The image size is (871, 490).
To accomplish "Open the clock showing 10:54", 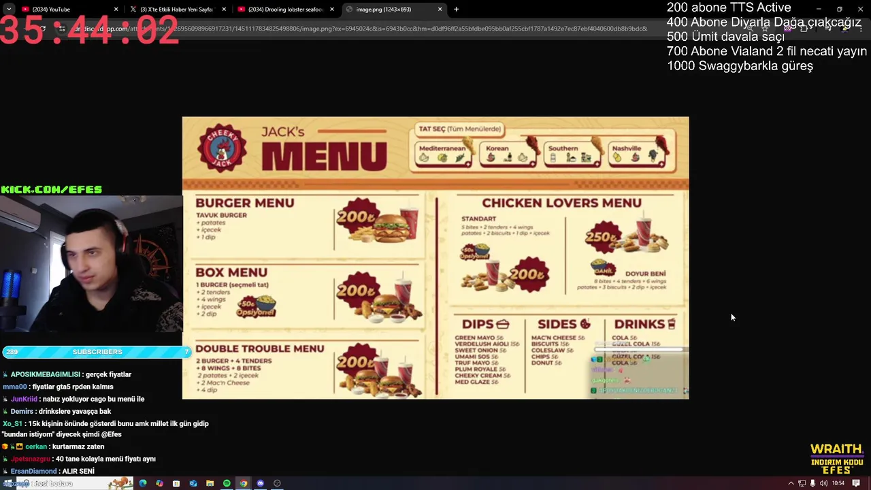I will pos(838,483).
